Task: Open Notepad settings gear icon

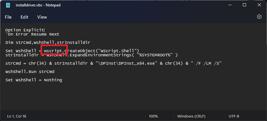Action: click(259, 17)
